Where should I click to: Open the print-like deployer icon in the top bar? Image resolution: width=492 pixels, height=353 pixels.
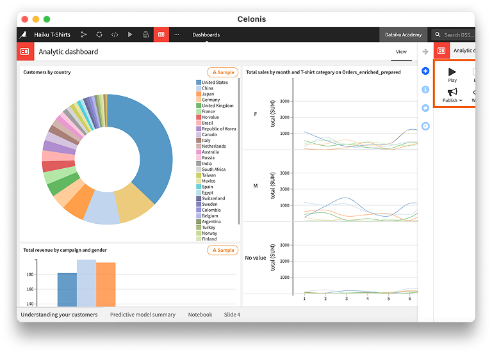(145, 35)
